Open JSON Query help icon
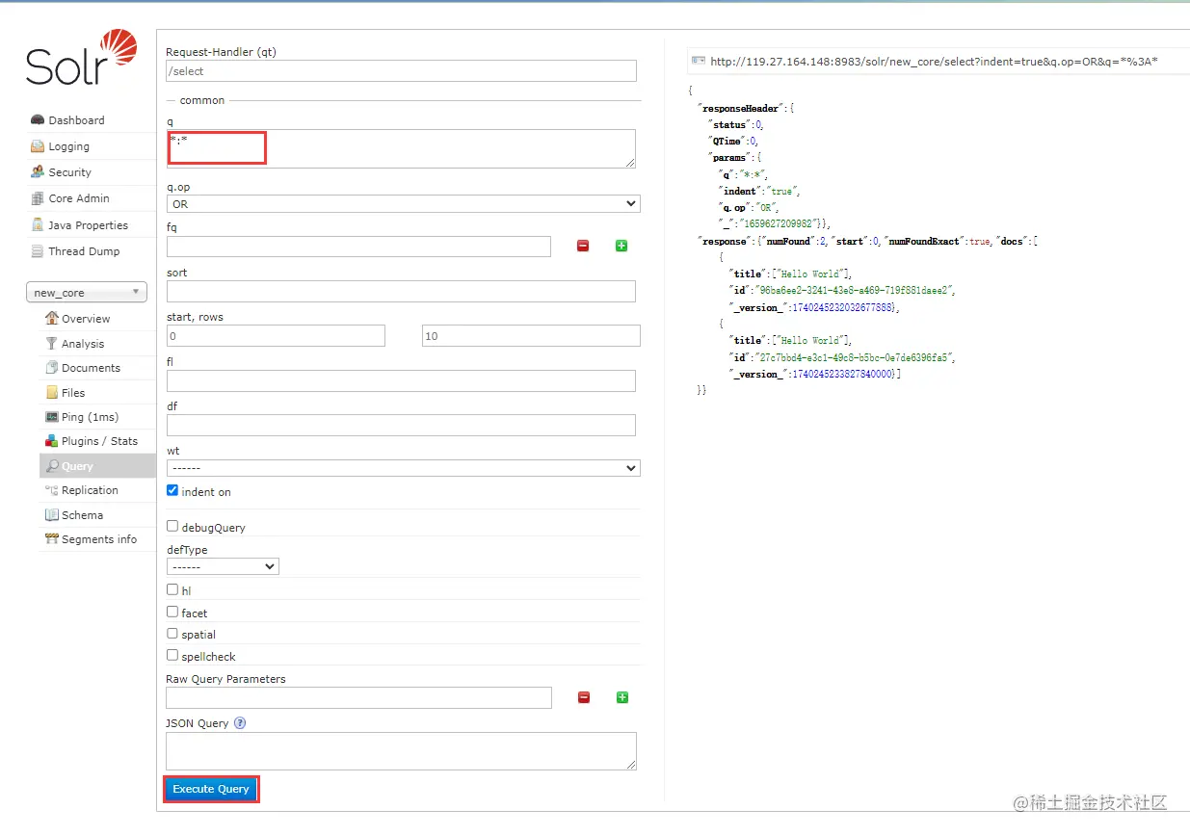This screenshot has width=1190, height=835. point(240,723)
